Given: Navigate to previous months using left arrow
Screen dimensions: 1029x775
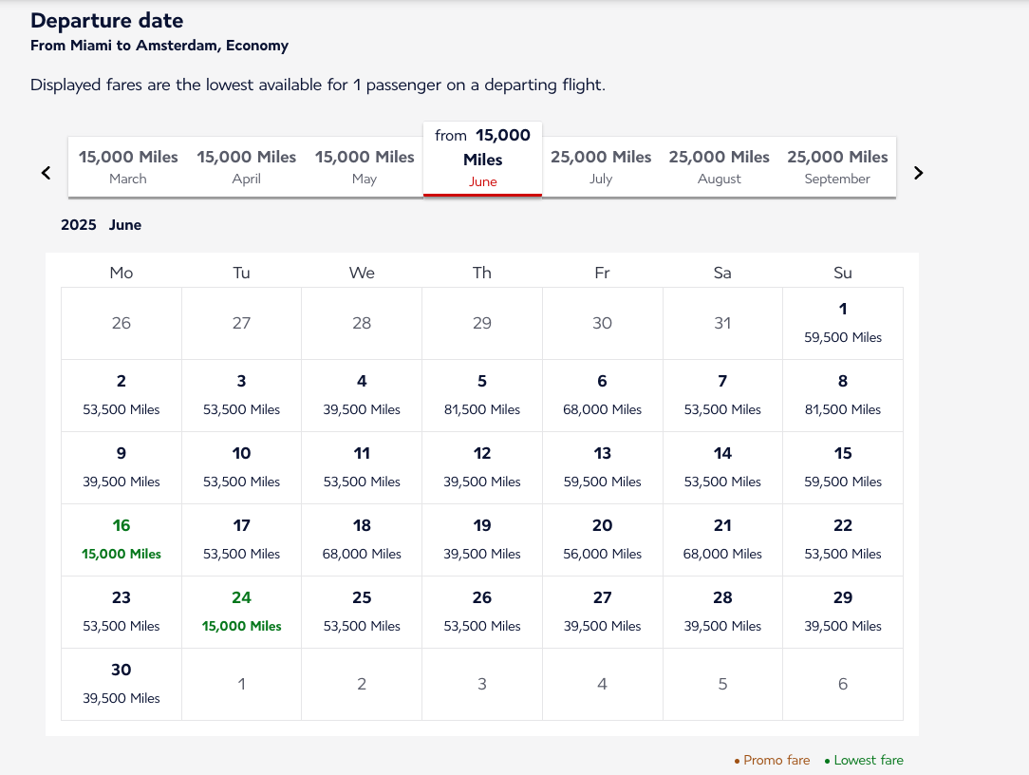Looking at the screenshot, I should point(46,173).
